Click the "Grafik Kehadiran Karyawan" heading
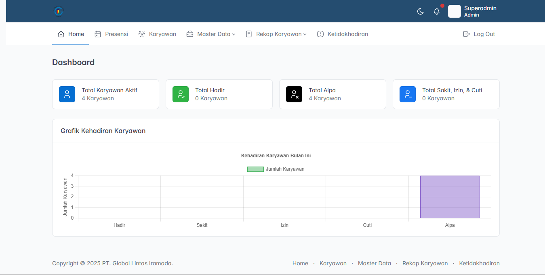The height and width of the screenshot is (275, 545). (x=103, y=131)
